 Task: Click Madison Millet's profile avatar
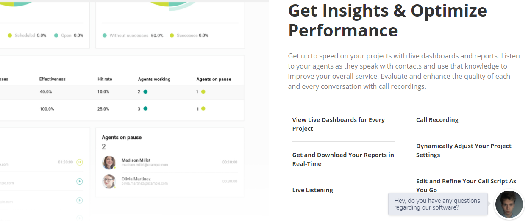(109, 162)
